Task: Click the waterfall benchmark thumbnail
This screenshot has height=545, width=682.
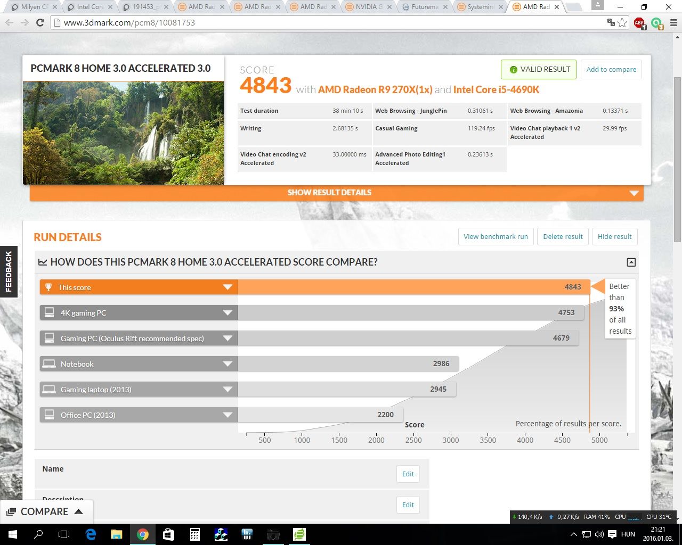Action: tap(123, 133)
